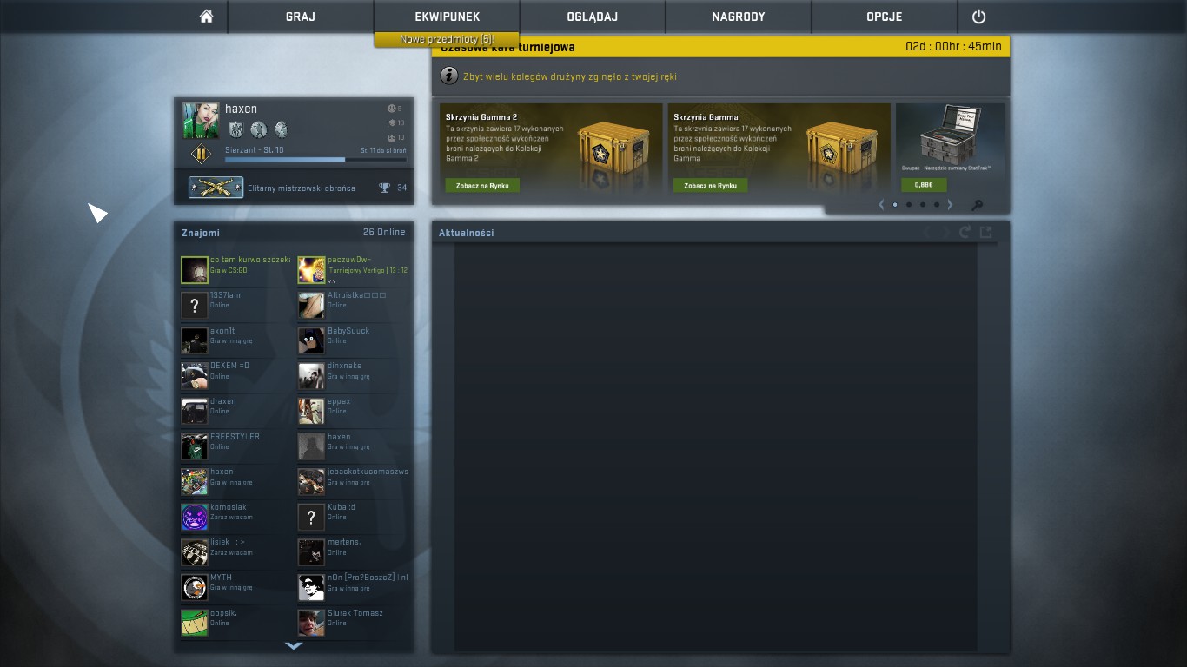
Task: Select the fourth store carousel page dot
Action: pyautogui.click(x=936, y=205)
